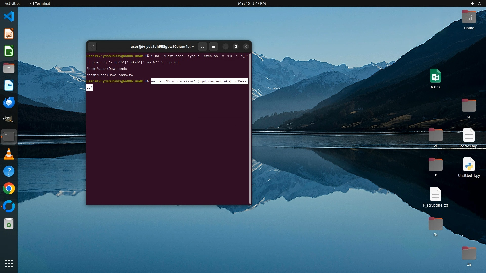
Task: Open a new terminal tab
Action: pyautogui.click(x=92, y=47)
